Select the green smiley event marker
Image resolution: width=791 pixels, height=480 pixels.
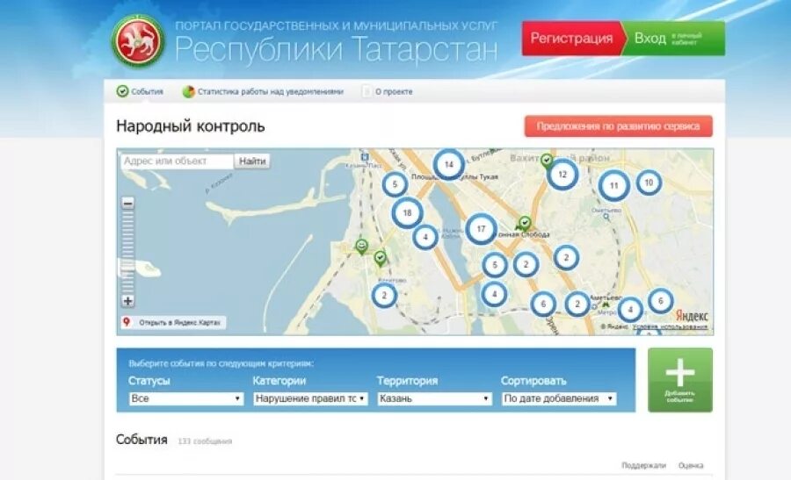[361, 247]
